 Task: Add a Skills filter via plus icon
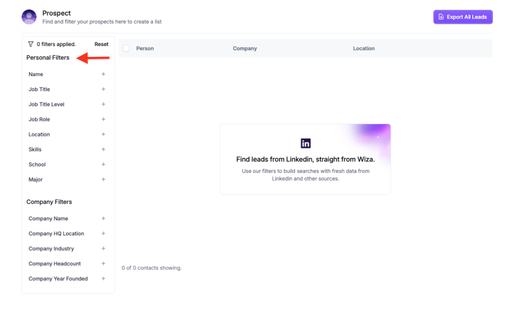click(103, 150)
